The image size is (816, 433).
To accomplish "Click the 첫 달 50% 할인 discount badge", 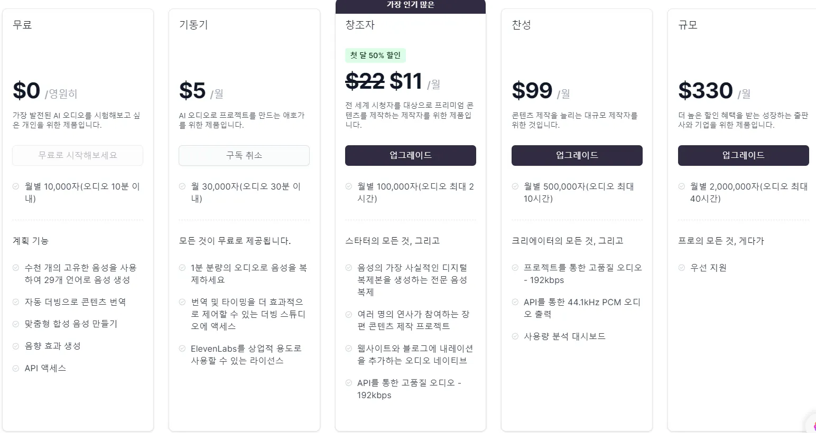I will click(375, 55).
